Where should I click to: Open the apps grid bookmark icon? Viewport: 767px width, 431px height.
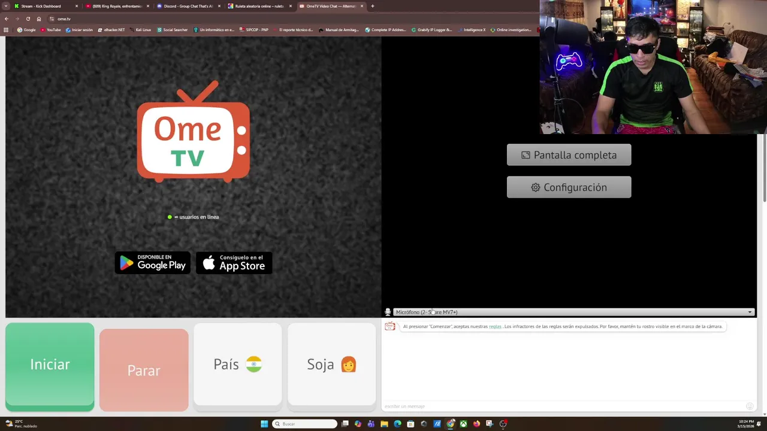[x=7, y=29]
